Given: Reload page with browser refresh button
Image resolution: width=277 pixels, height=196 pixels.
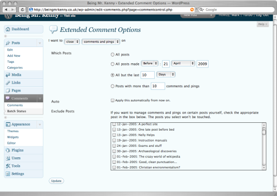Looking at the screenshot, I should (x=22, y=9).
